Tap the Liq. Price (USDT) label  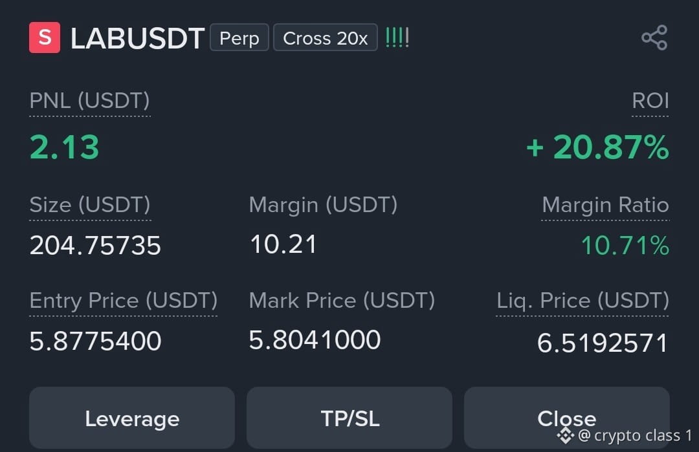[x=582, y=301]
